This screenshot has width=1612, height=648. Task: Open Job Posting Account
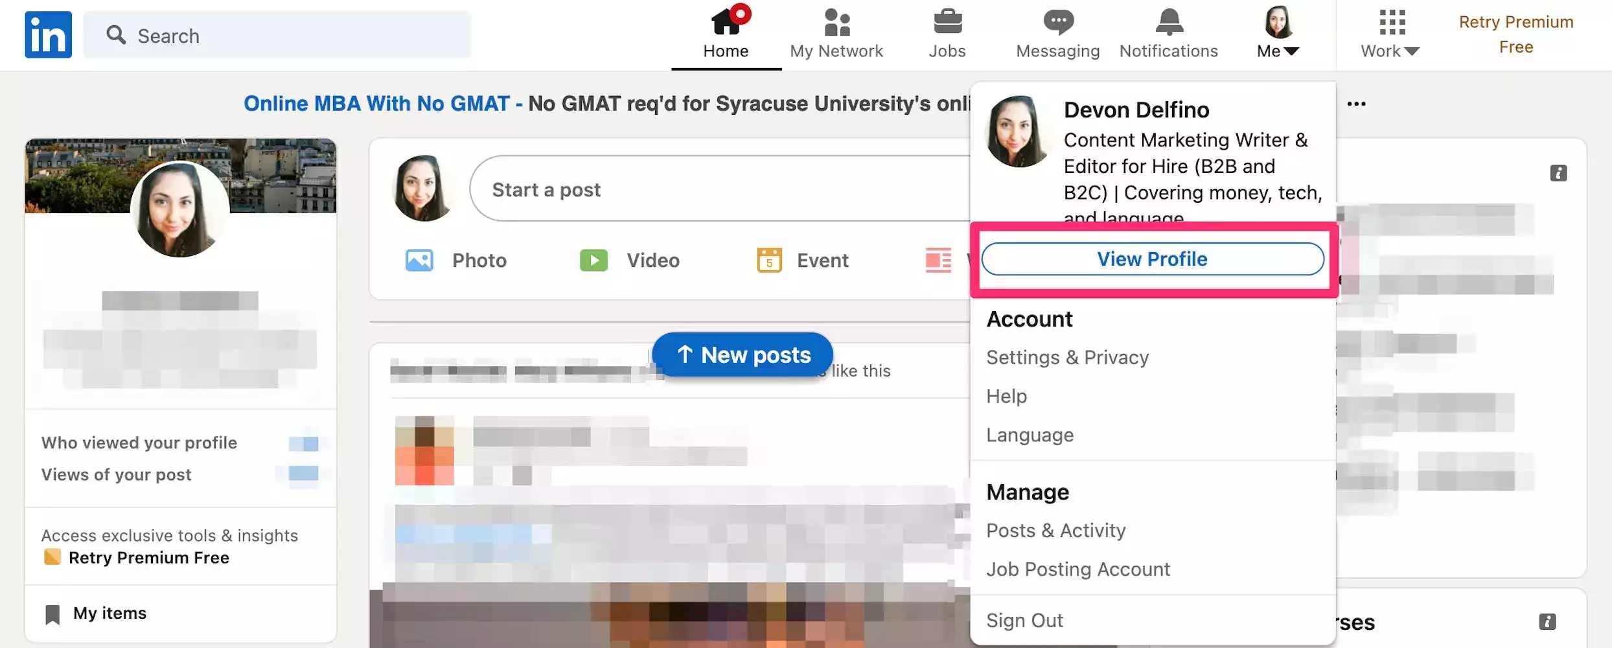pyautogui.click(x=1077, y=569)
